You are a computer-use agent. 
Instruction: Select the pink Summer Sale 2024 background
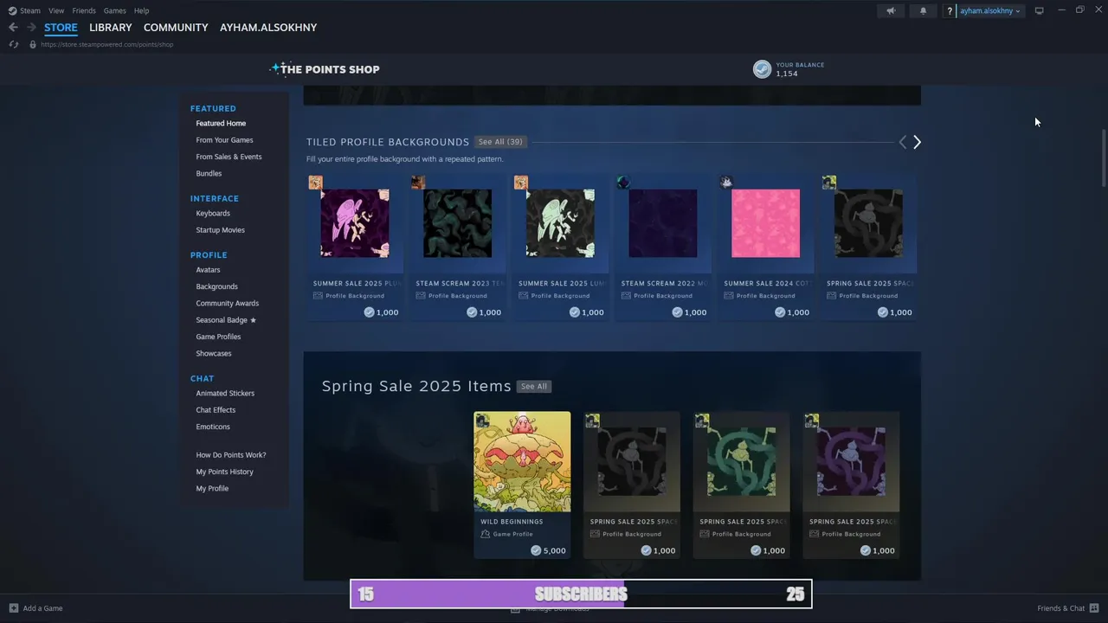(765, 223)
